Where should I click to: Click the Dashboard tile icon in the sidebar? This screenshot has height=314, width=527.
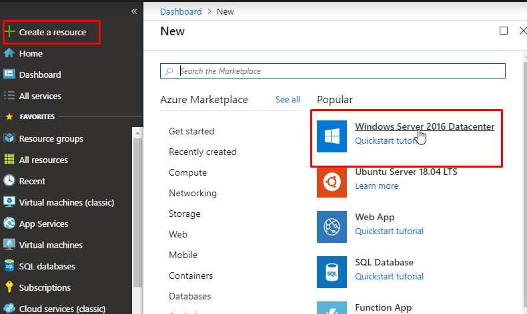pyautogui.click(x=9, y=74)
